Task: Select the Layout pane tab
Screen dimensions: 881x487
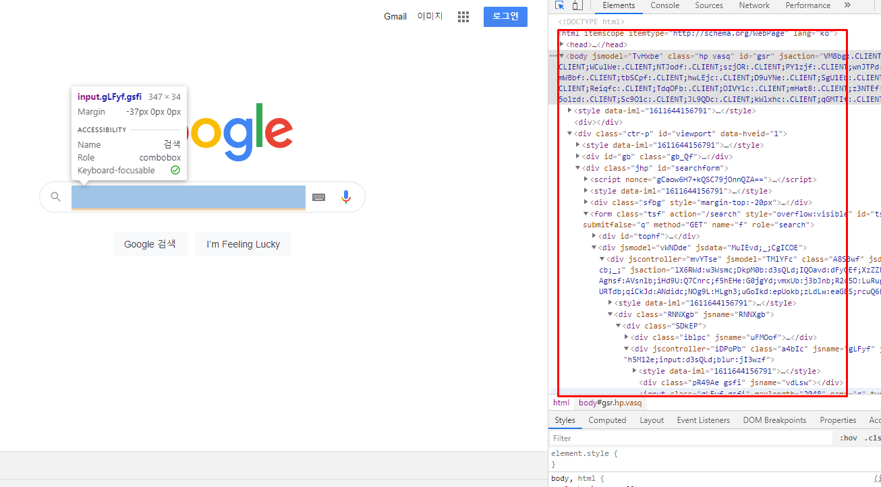Action: click(652, 420)
